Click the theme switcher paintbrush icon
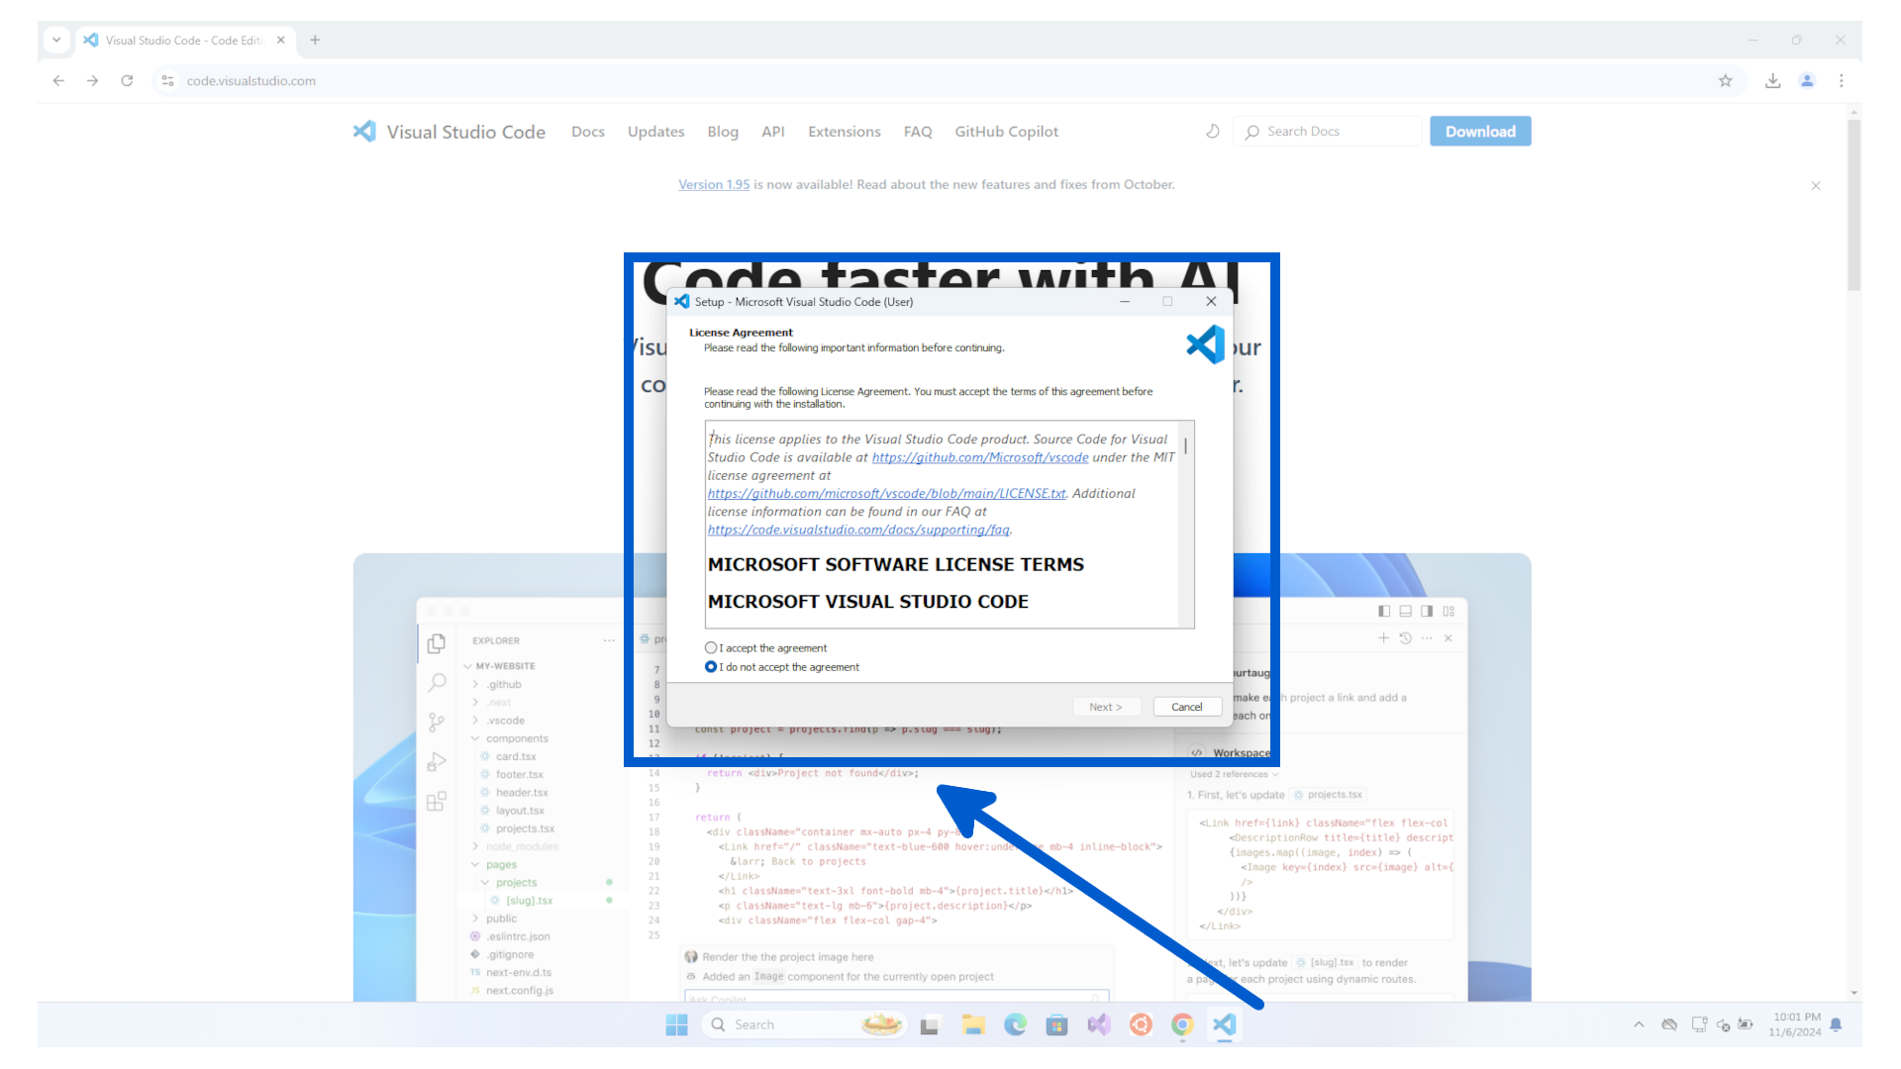 point(1212,131)
